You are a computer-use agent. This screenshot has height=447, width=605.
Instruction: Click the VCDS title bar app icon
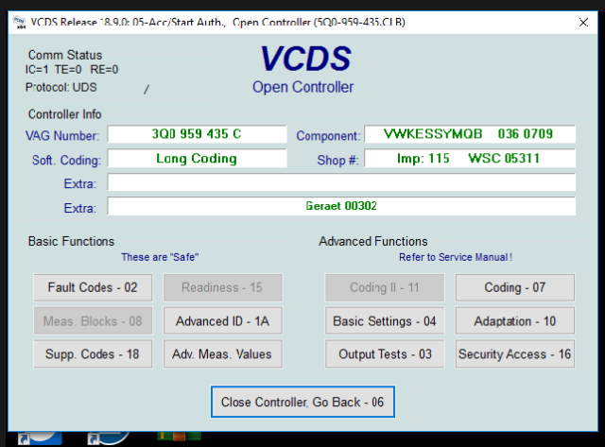click(19, 23)
